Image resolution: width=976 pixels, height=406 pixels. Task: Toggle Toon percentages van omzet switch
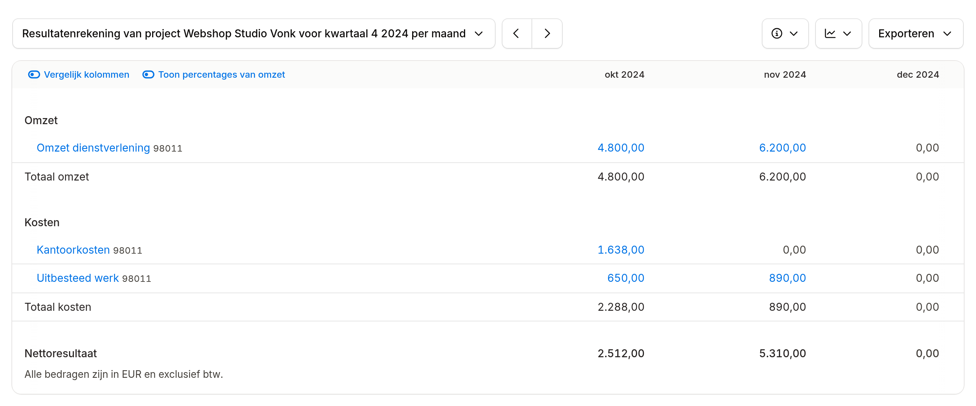(x=148, y=75)
